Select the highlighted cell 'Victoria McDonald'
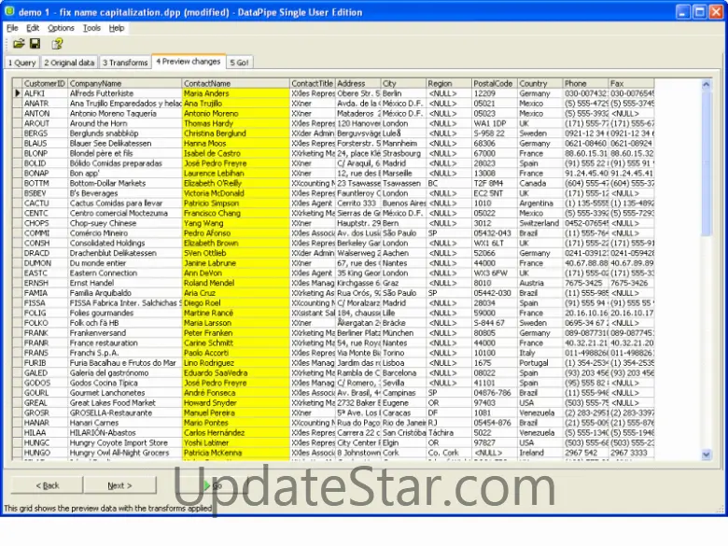The width and height of the screenshot is (728, 546). click(x=235, y=193)
